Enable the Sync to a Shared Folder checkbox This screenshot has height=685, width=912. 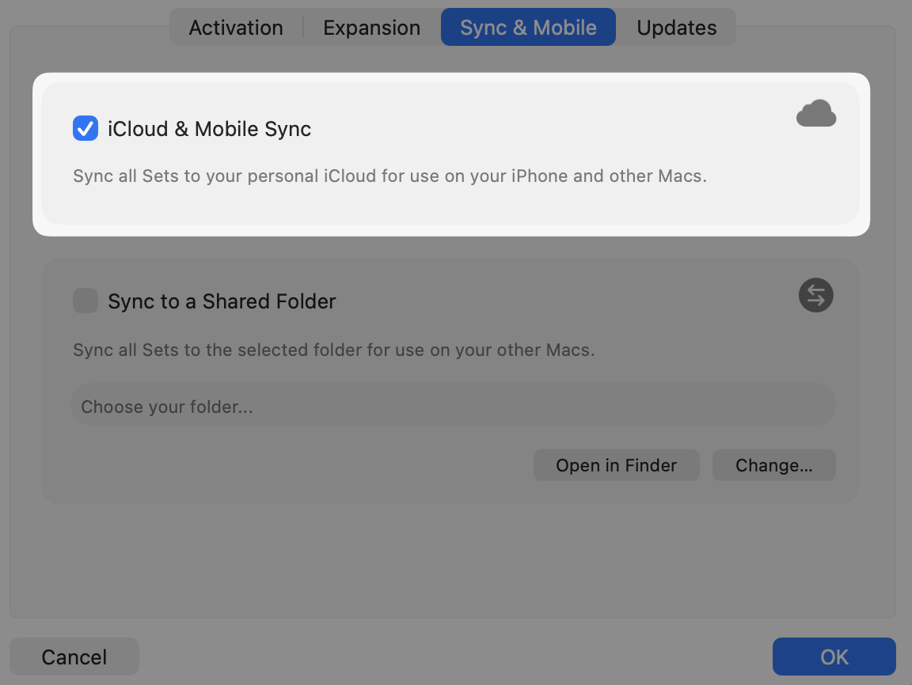(85, 301)
